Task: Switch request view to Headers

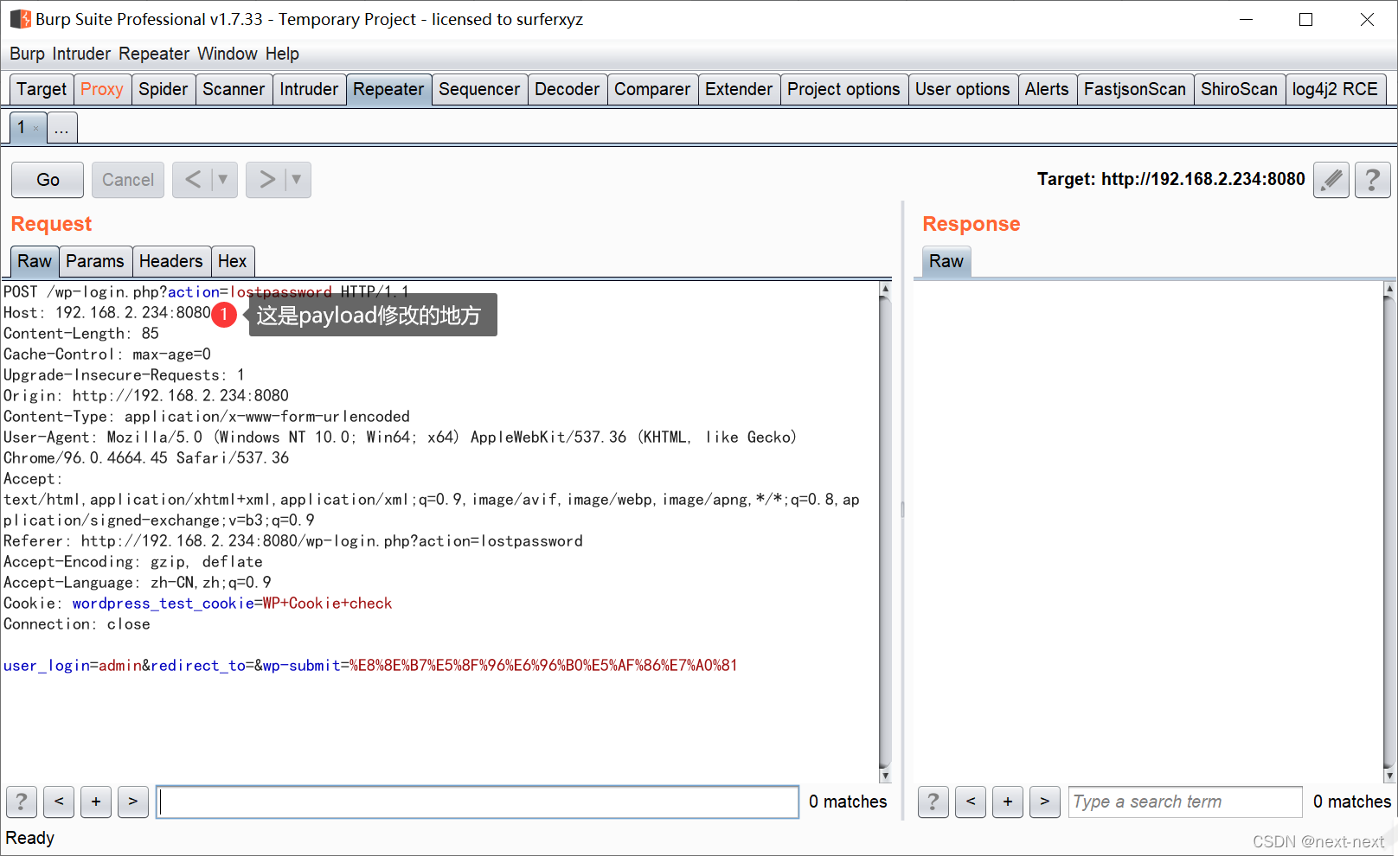Action: pyautogui.click(x=170, y=261)
